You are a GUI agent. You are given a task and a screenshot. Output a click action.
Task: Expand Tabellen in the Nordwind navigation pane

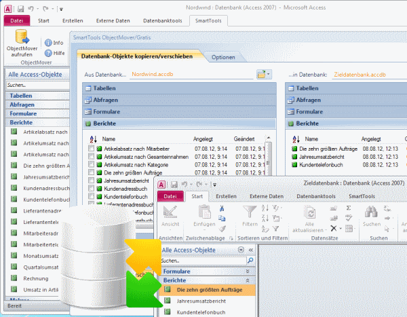pyautogui.click(x=37, y=96)
